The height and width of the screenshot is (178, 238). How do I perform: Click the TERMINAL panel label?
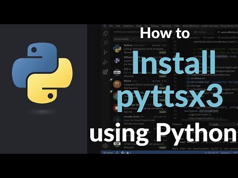[178, 124]
